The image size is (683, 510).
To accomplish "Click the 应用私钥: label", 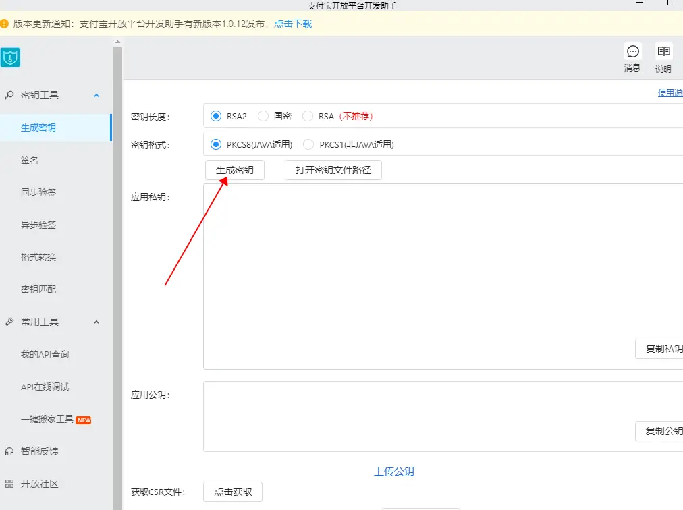I will [x=151, y=197].
